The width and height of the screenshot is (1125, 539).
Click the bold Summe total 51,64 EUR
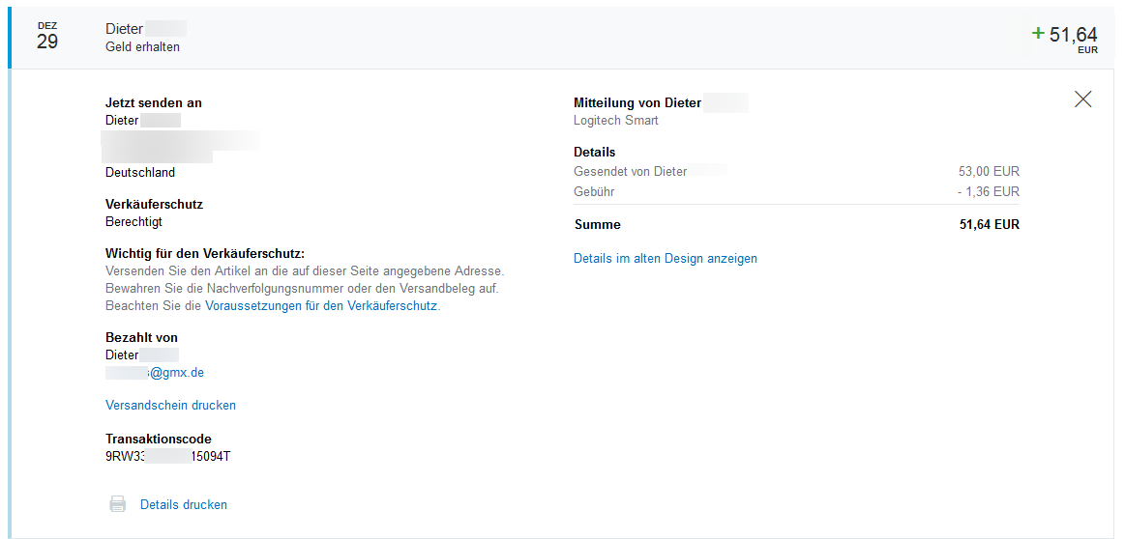coord(989,224)
